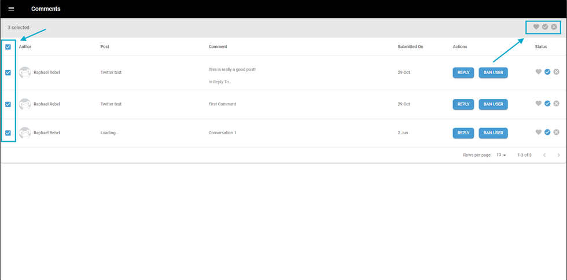This screenshot has width=567, height=280.
Task: Click Raphael Rebel's avatar in first row
Action: click(x=25, y=72)
